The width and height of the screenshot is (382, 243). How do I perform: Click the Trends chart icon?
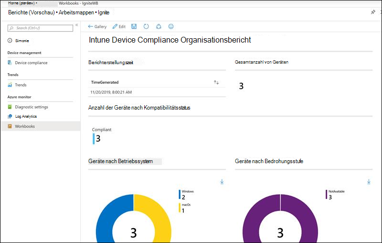[x=10, y=85]
